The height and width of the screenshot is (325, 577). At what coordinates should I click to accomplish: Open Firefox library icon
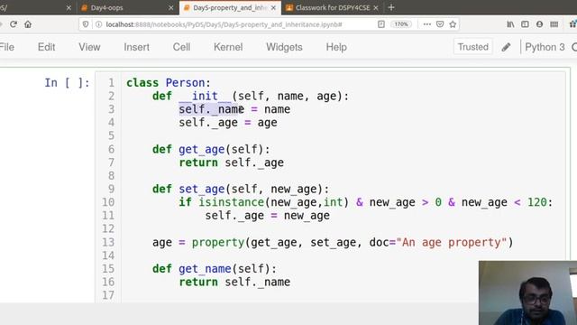(x=510, y=24)
